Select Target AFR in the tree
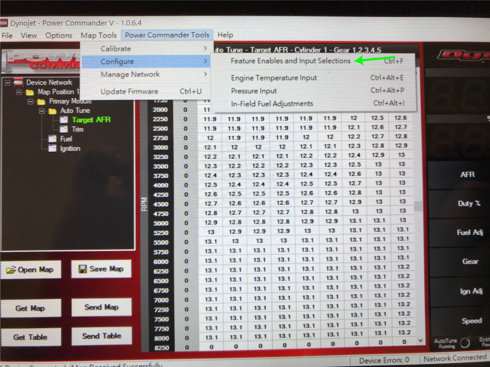 (x=91, y=120)
